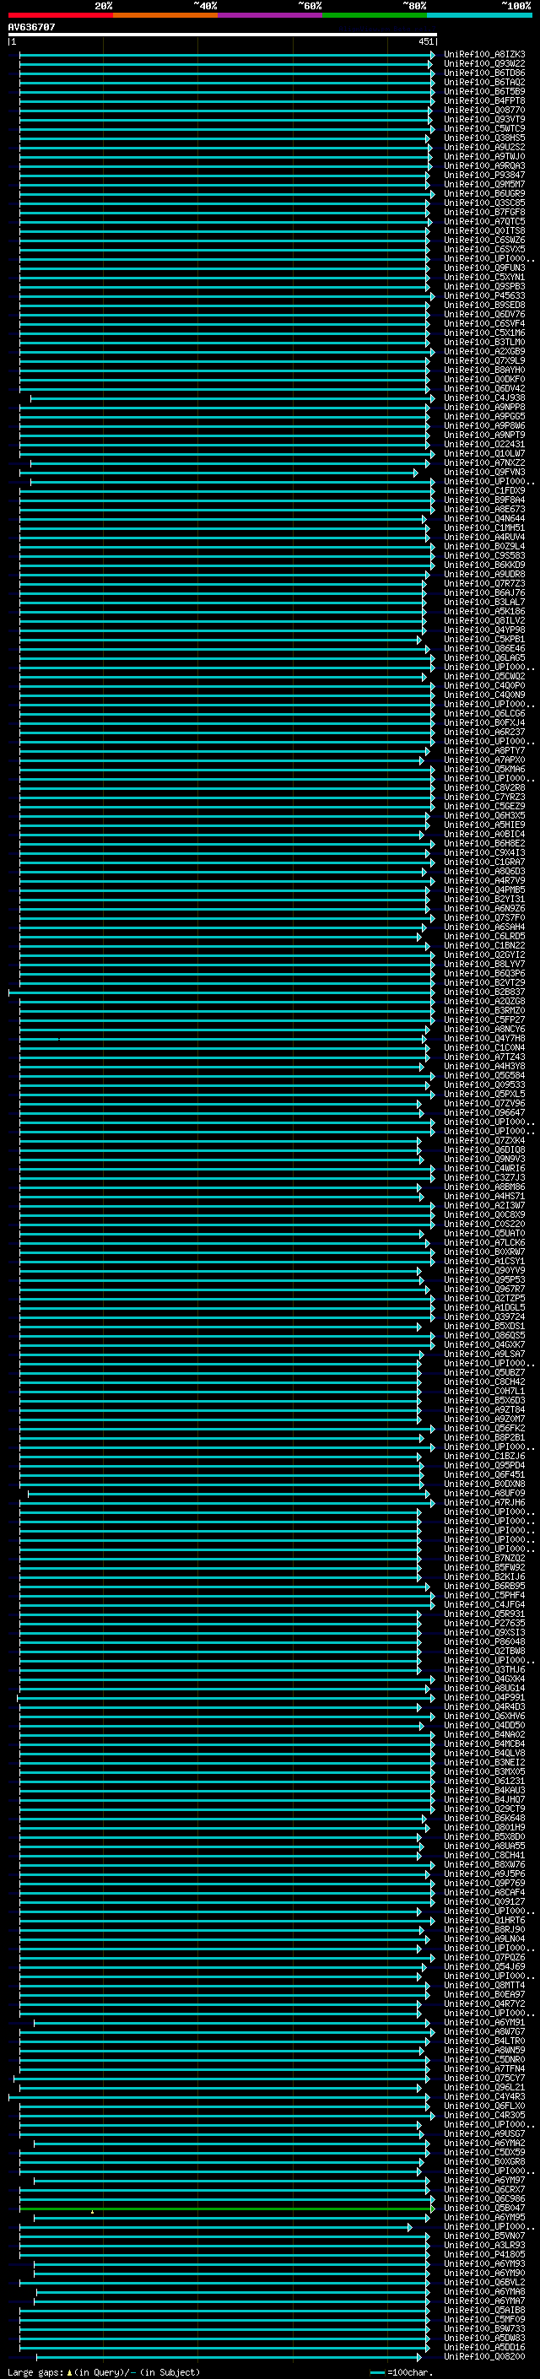Select the label UniRef100_B6H8E2
The height and width of the screenshot is (2379, 540).
point(484,844)
